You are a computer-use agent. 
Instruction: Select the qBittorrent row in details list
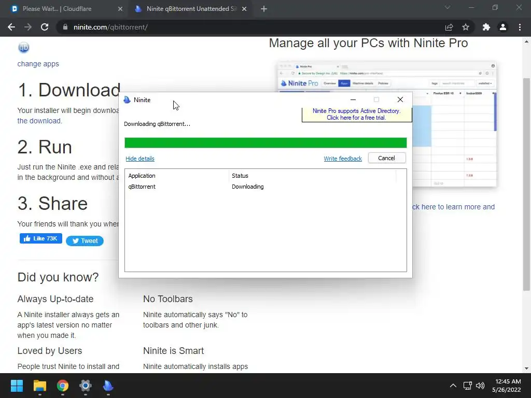pyautogui.click(x=265, y=187)
